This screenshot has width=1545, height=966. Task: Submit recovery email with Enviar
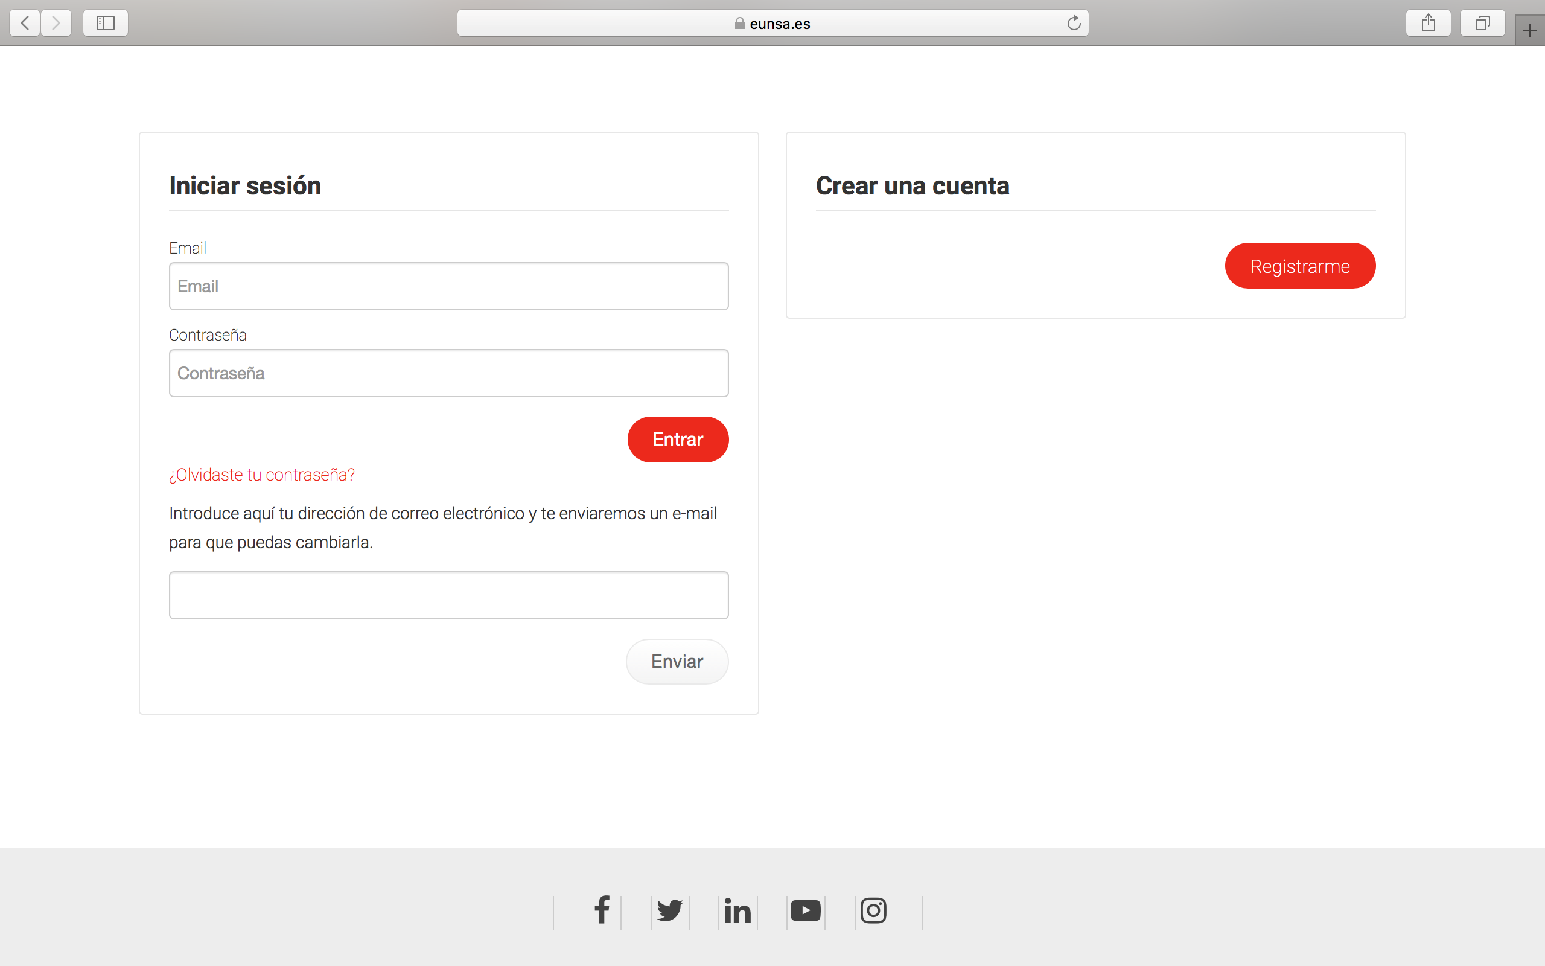[x=677, y=661]
